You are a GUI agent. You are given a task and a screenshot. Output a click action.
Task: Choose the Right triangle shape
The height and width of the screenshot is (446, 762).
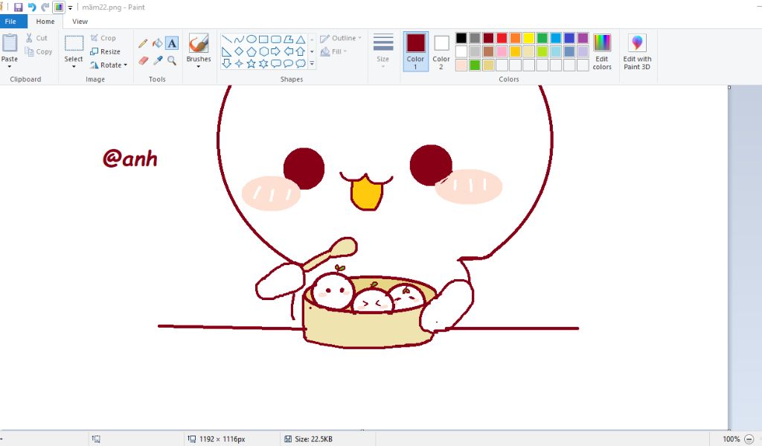[226, 51]
